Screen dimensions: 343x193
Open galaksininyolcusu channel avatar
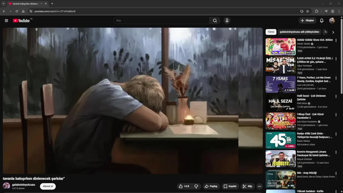pyautogui.click(x=6, y=186)
